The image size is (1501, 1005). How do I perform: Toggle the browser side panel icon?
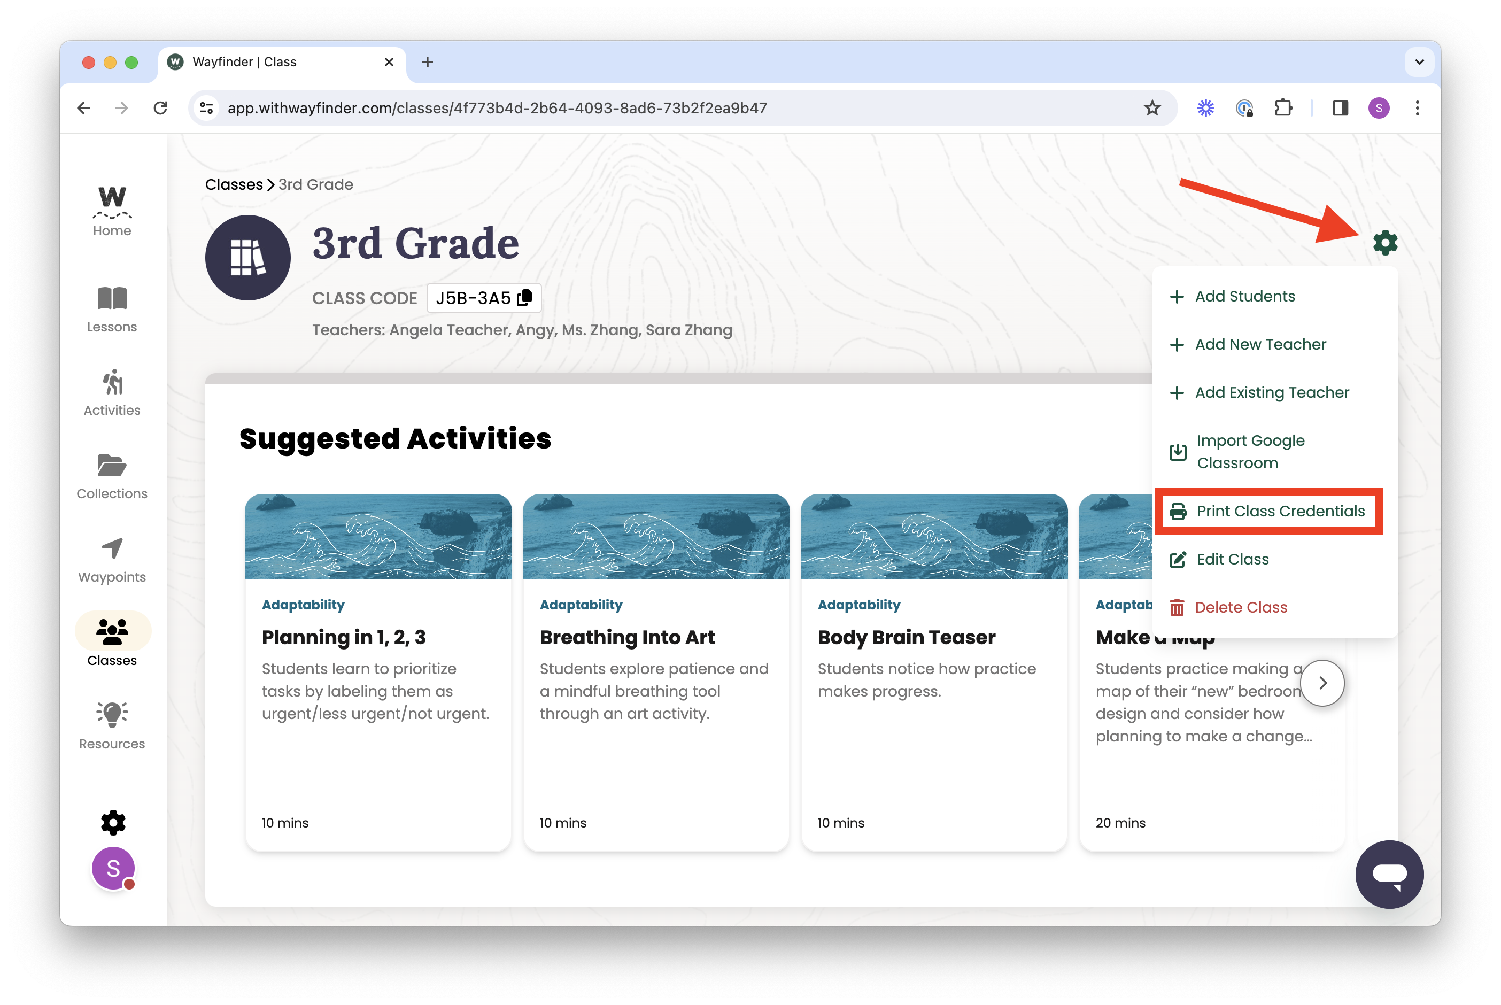coord(1340,107)
